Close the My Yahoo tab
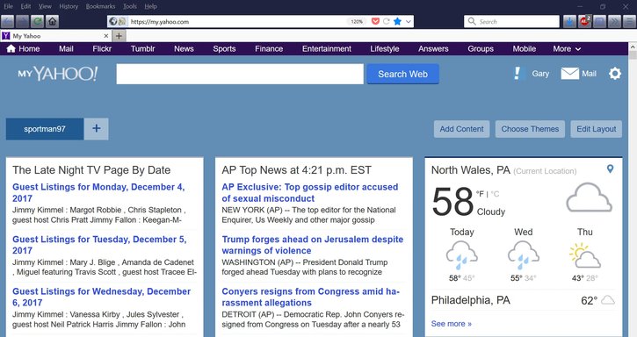Image resolution: width=637 pixels, height=337 pixels. tap(106, 36)
